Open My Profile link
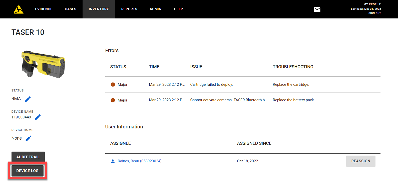Image resolution: width=398 pixels, height=182 pixels. tap(372, 4)
